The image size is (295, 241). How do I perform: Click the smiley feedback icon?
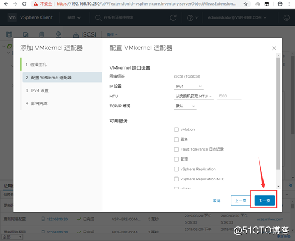coord(287,17)
